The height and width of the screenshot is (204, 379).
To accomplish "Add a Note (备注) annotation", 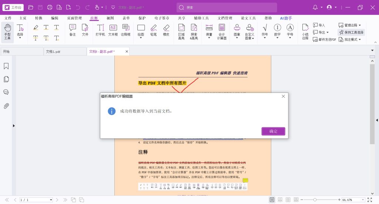I will click(x=73, y=30).
